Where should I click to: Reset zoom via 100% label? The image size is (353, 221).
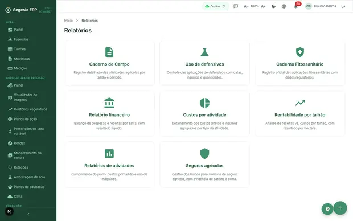pyautogui.click(x=255, y=6)
